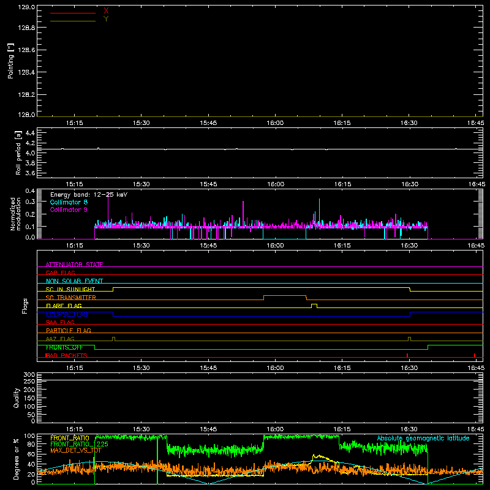Image resolution: width=490 pixels, height=490 pixels.
Task: Click the 128.6 tick on Pointing axis
Action: coord(26,50)
